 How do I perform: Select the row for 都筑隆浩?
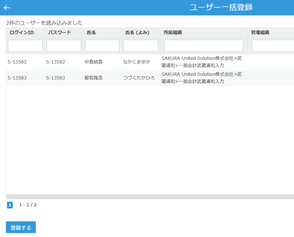pyautogui.click(x=94, y=78)
